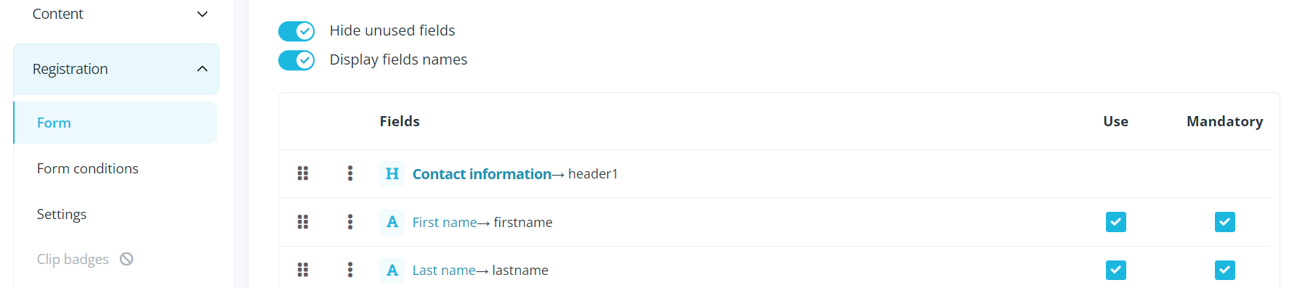Image resolution: width=1297 pixels, height=288 pixels.
Task: Uncheck the Mandatory checkbox for Last name
Action: click(1225, 270)
